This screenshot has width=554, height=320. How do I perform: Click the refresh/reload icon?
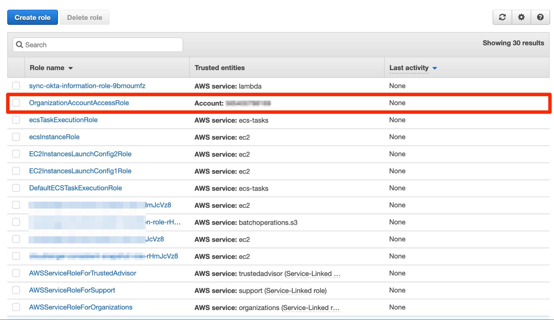(x=502, y=17)
